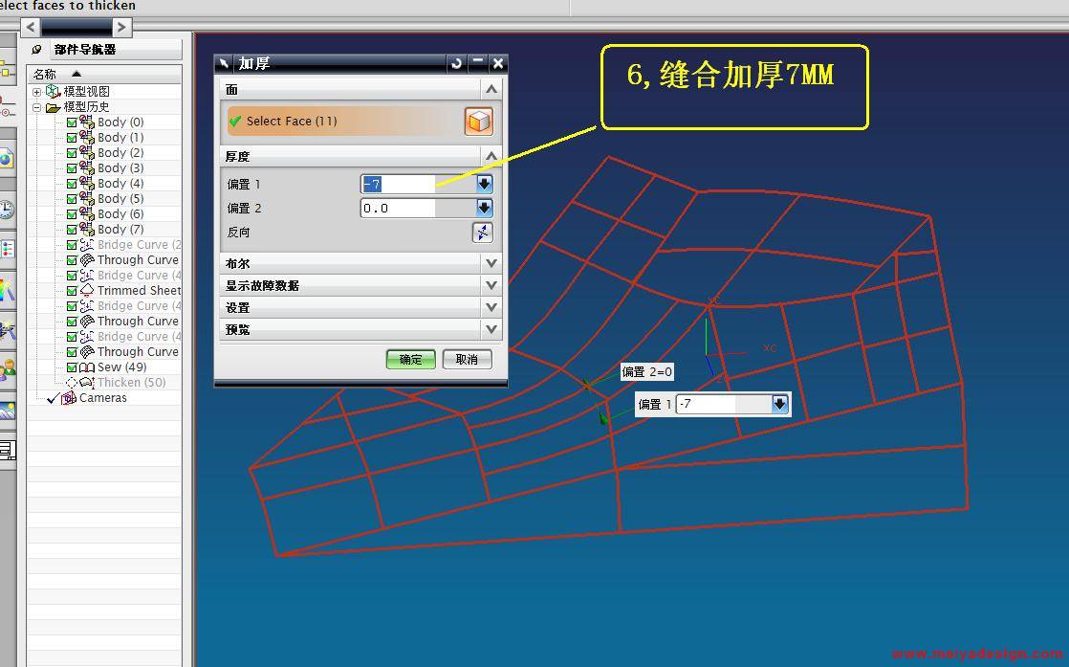1069x667 pixels.
Task: Click the 取消 (Cancel) button
Action: pyautogui.click(x=467, y=360)
